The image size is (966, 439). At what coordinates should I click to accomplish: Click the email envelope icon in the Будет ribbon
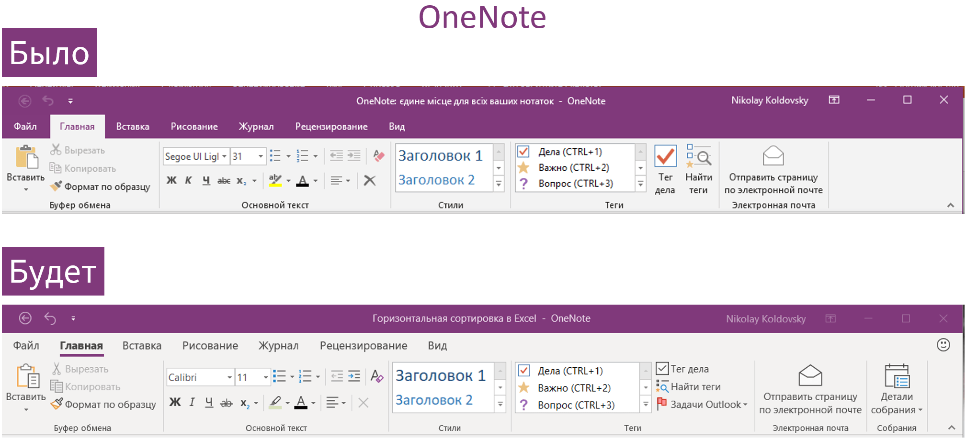click(810, 376)
